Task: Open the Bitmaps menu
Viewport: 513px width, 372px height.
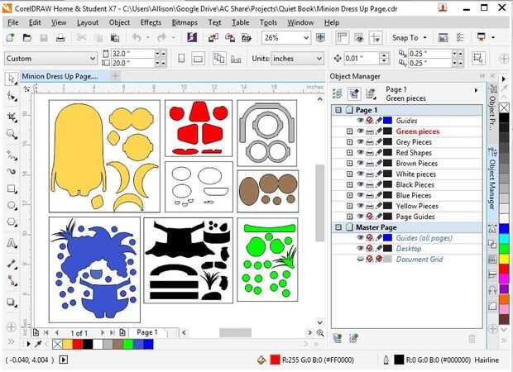Action: pos(185,22)
